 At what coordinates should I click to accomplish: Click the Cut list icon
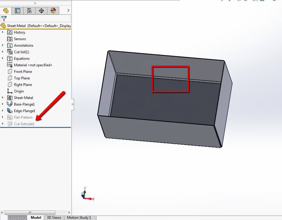[10, 52]
